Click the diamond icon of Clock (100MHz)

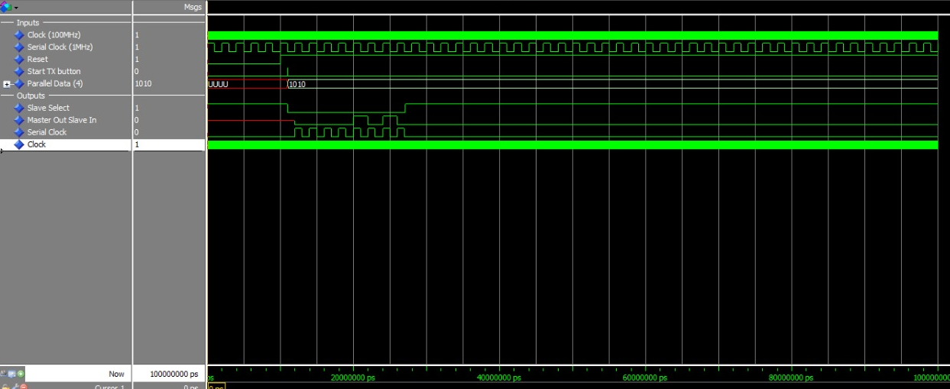tap(19, 35)
